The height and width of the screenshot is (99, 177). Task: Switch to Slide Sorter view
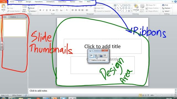point(143,95)
